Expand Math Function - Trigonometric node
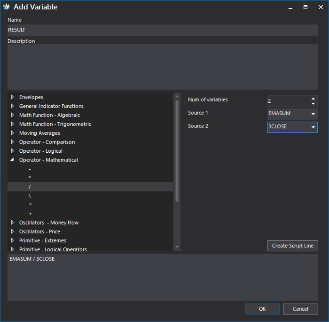 [13, 124]
